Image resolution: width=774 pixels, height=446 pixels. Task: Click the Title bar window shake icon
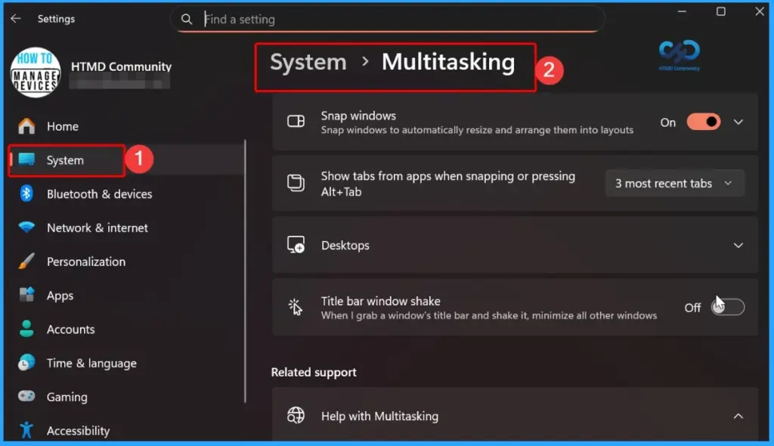coord(296,307)
